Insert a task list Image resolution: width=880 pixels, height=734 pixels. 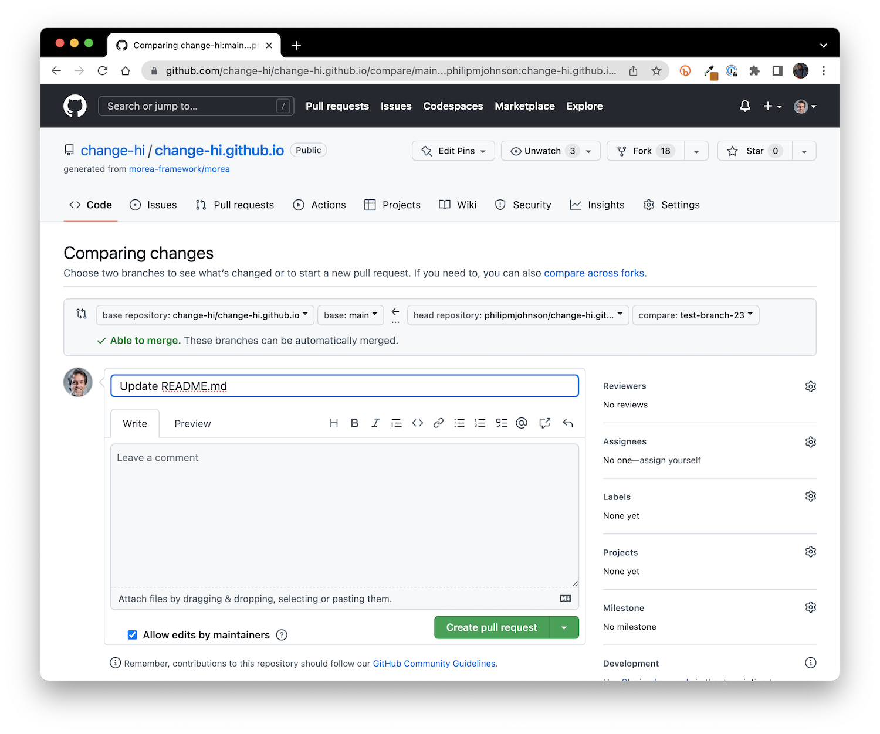pos(501,423)
